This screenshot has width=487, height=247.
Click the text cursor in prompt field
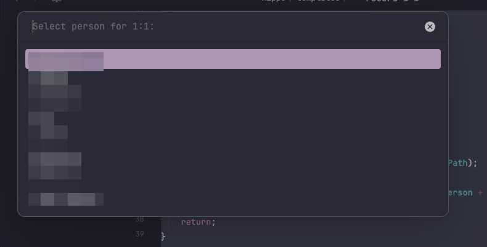coord(33,26)
